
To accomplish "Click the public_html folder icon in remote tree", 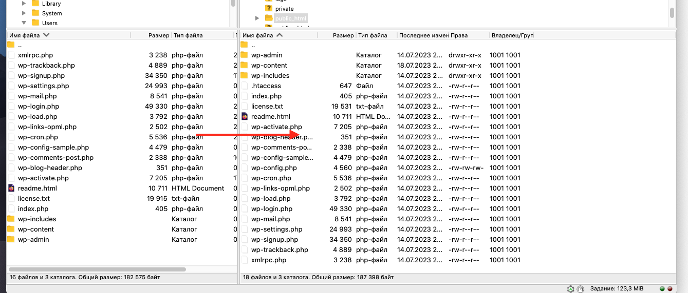I will (269, 18).
